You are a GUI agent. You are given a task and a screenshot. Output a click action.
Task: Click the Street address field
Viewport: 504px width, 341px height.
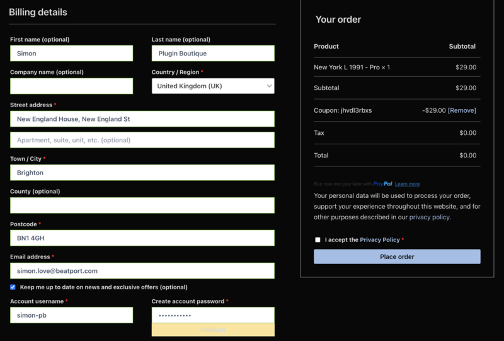tap(142, 119)
